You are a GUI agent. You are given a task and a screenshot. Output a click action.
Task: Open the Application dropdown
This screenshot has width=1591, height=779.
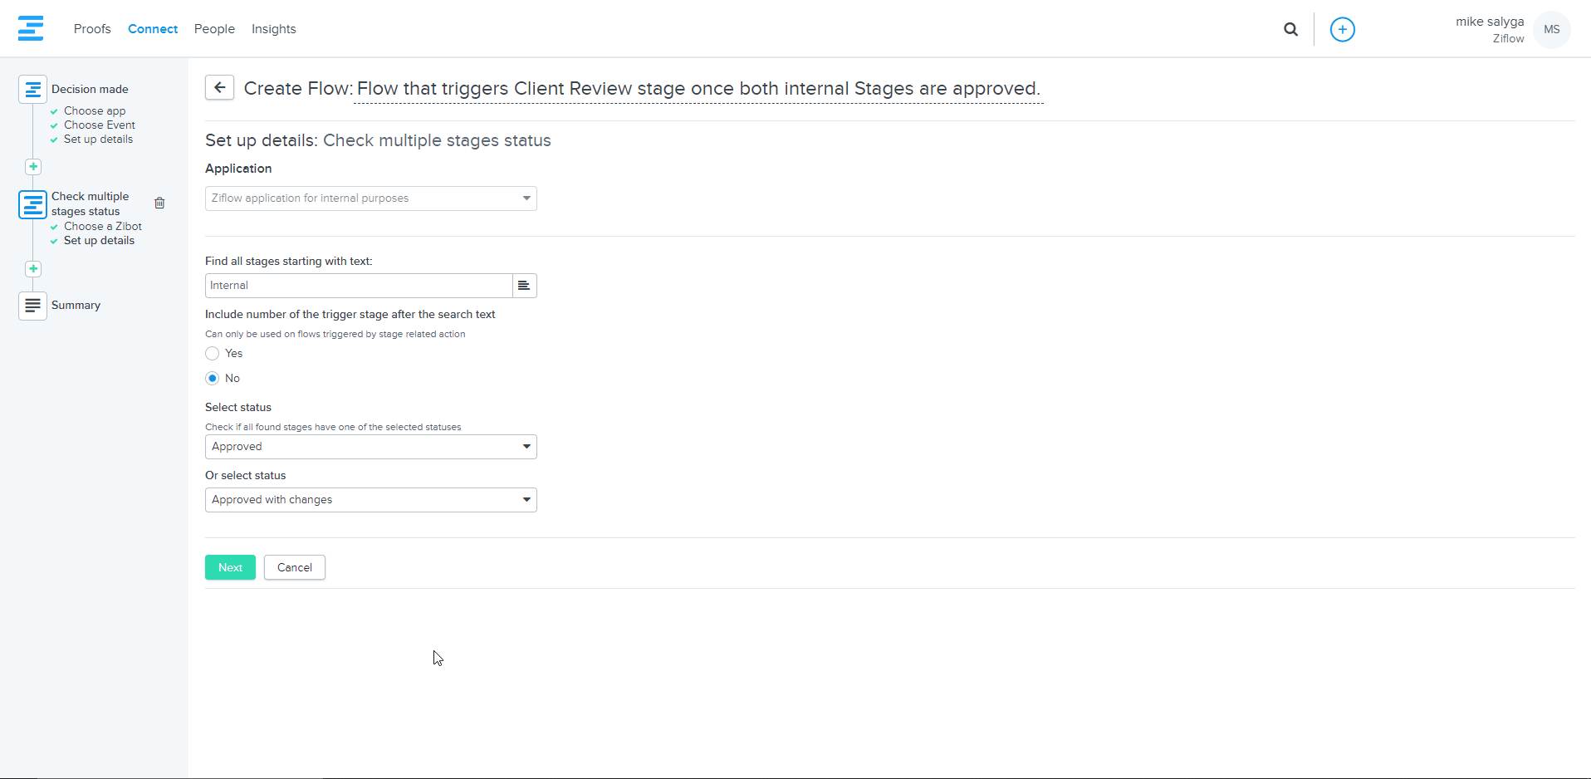pyautogui.click(x=371, y=198)
